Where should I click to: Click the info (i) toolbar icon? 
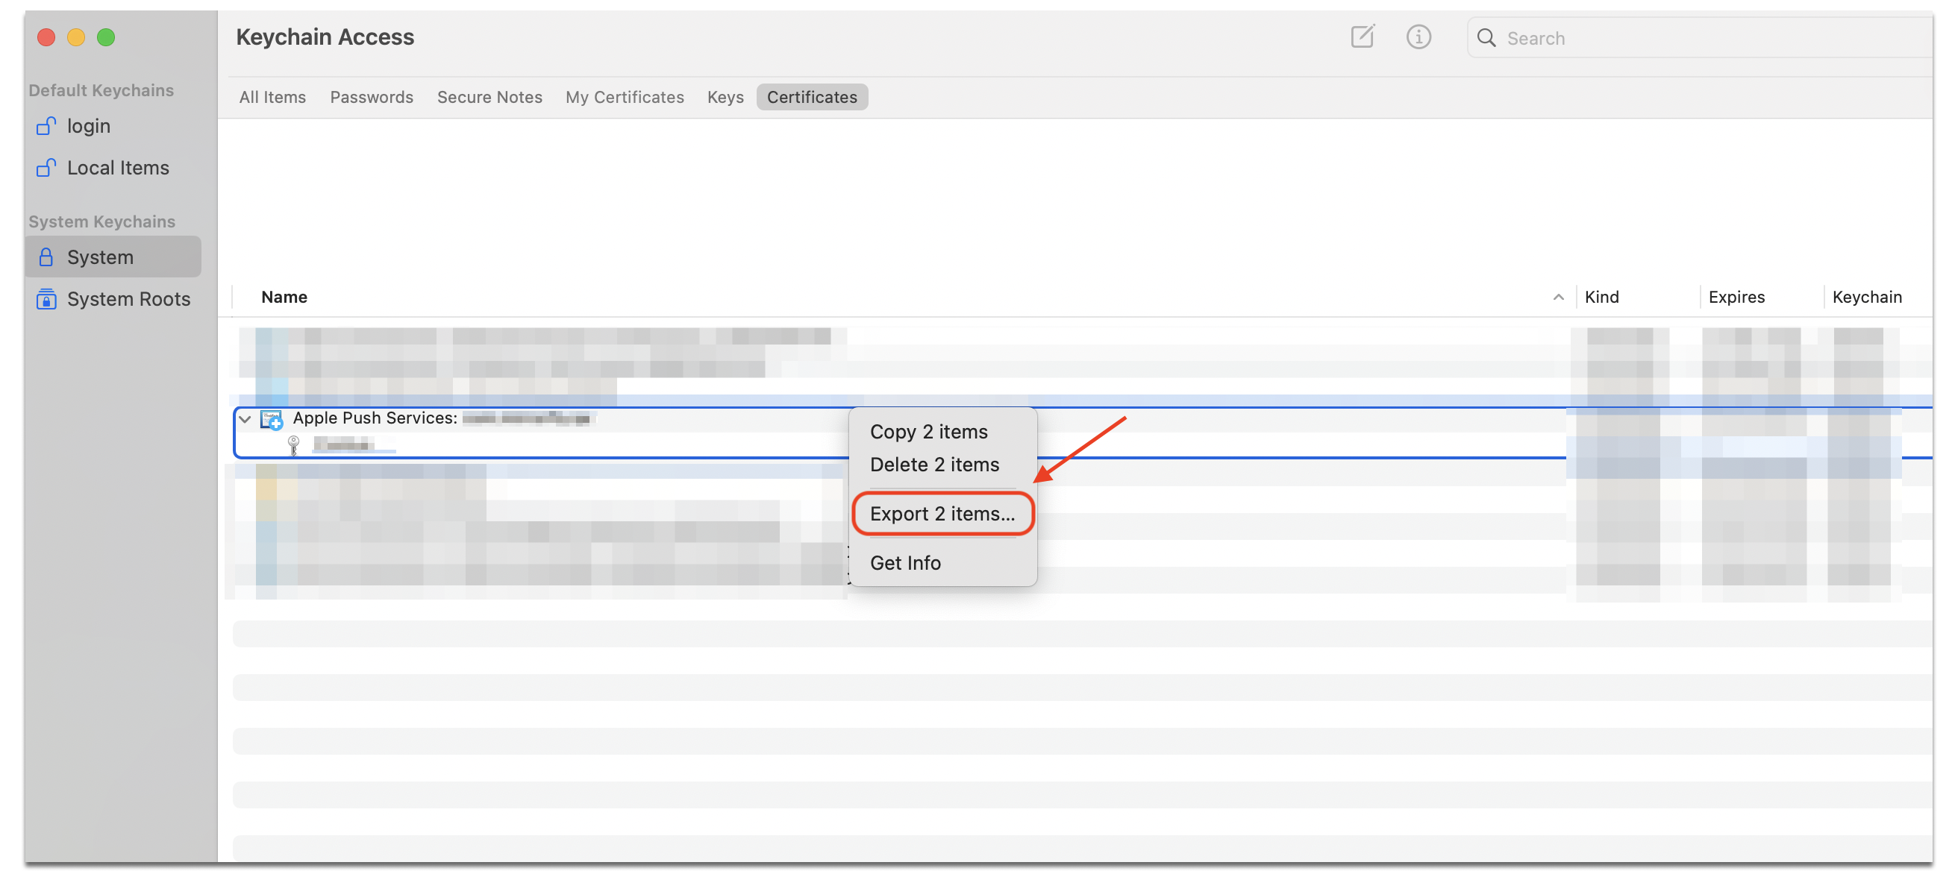(x=1418, y=37)
